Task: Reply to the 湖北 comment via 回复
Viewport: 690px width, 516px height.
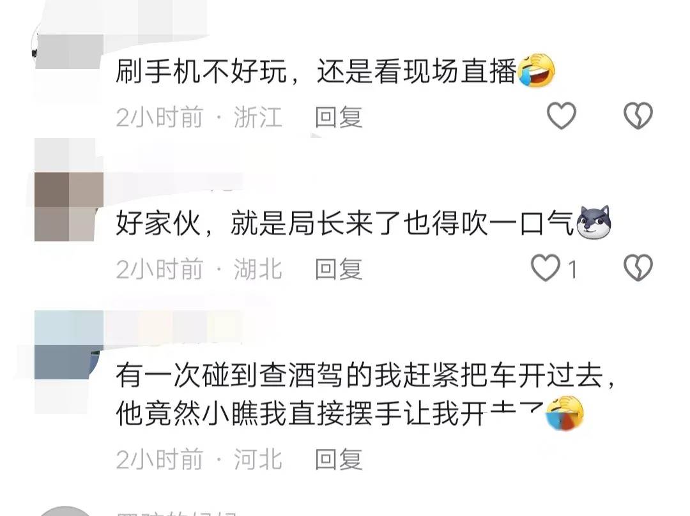Action: point(339,269)
